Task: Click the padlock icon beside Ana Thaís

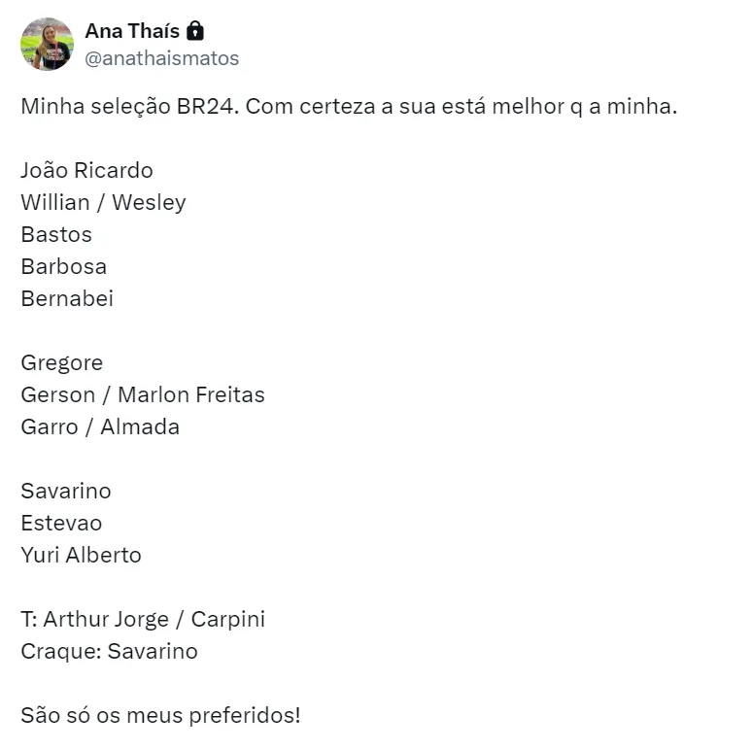Action: [194, 31]
